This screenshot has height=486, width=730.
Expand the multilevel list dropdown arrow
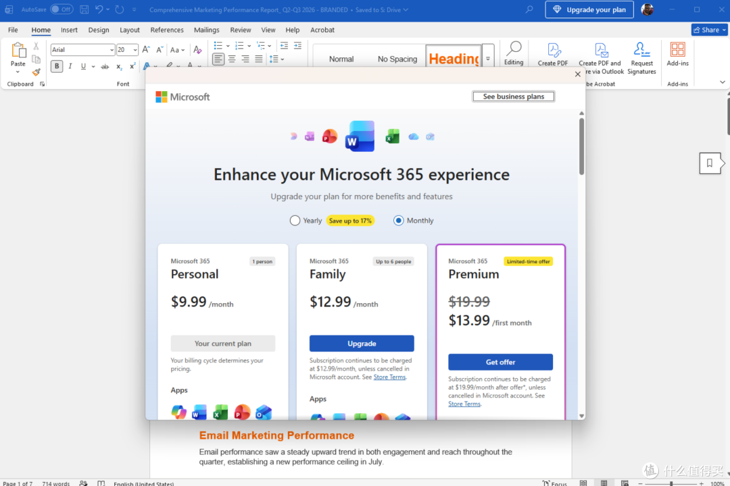point(270,46)
